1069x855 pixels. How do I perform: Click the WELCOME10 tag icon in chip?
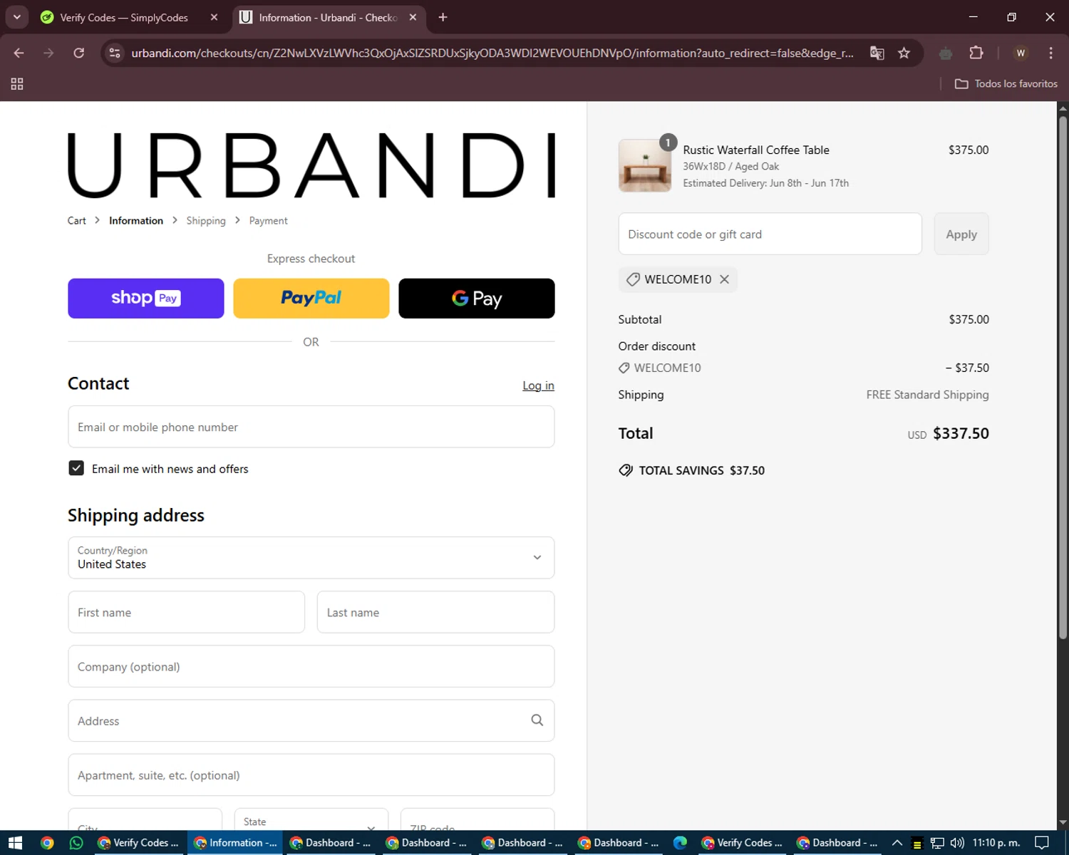click(633, 279)
